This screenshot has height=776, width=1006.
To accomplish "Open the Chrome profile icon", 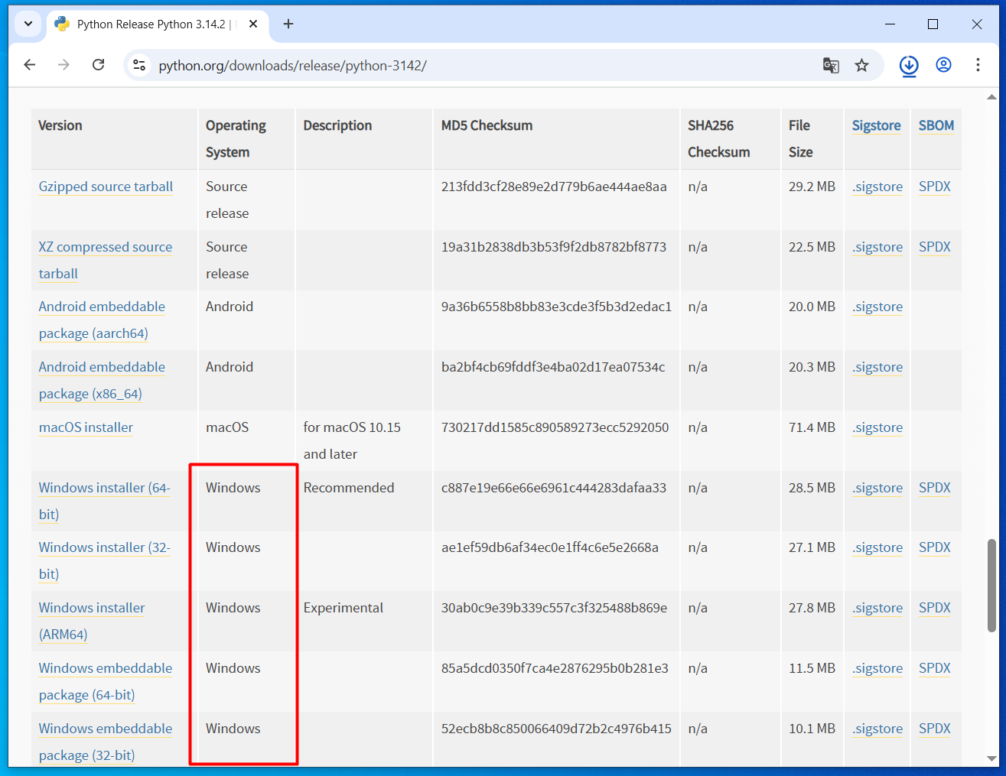I will 944,65.
